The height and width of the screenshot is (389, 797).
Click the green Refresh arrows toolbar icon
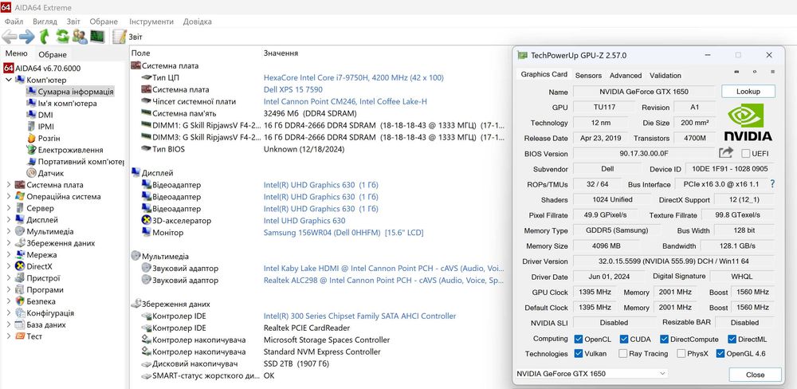(x=61, y=37)
